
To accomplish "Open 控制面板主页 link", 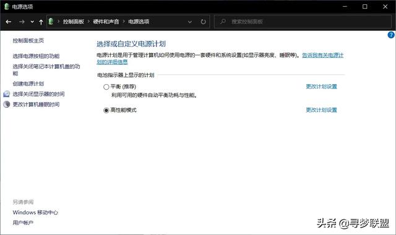I will pos(28,40).
